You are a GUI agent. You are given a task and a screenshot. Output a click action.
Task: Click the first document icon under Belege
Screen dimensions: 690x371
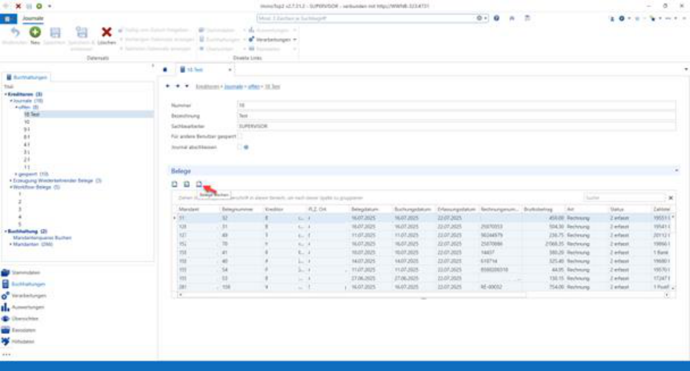click(175, 184)
